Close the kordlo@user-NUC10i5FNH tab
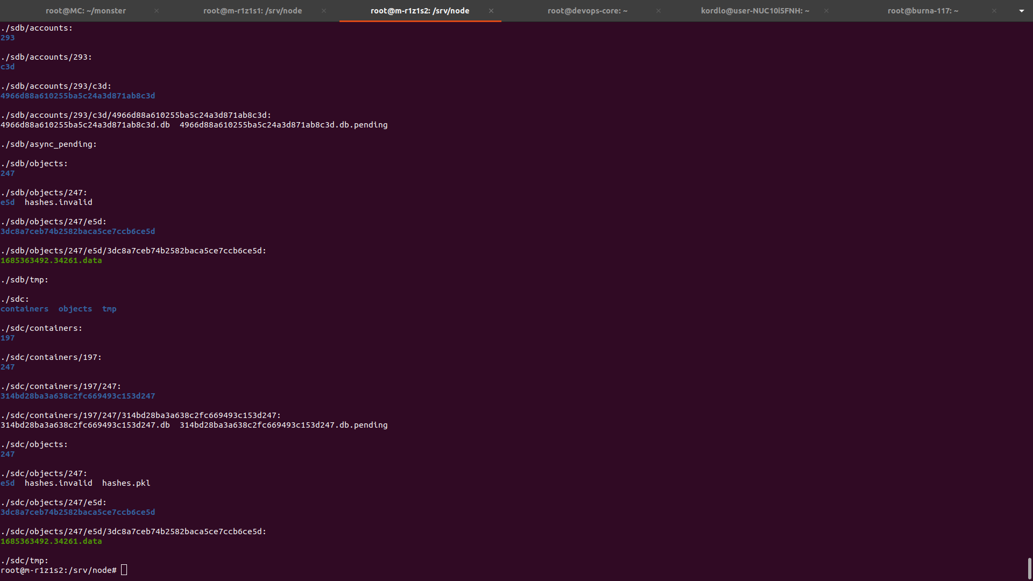This screenshot has width=1033, height=581. (x=826, y=11)
